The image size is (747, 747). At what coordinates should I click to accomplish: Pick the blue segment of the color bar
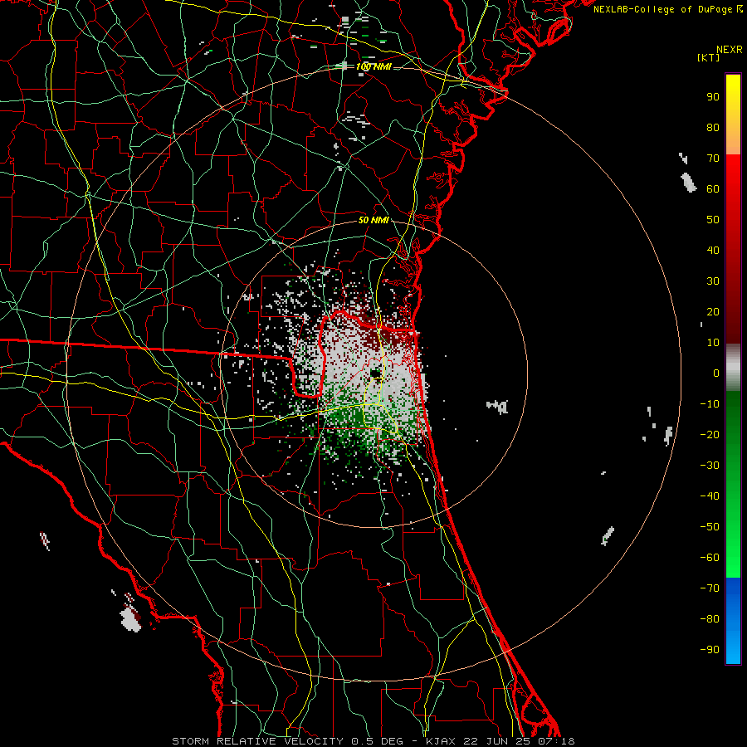[733, 620]
